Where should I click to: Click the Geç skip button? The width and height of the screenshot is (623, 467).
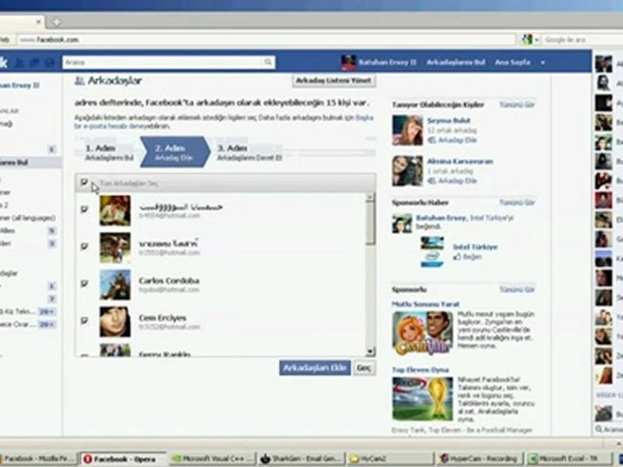tap(363, 368)
